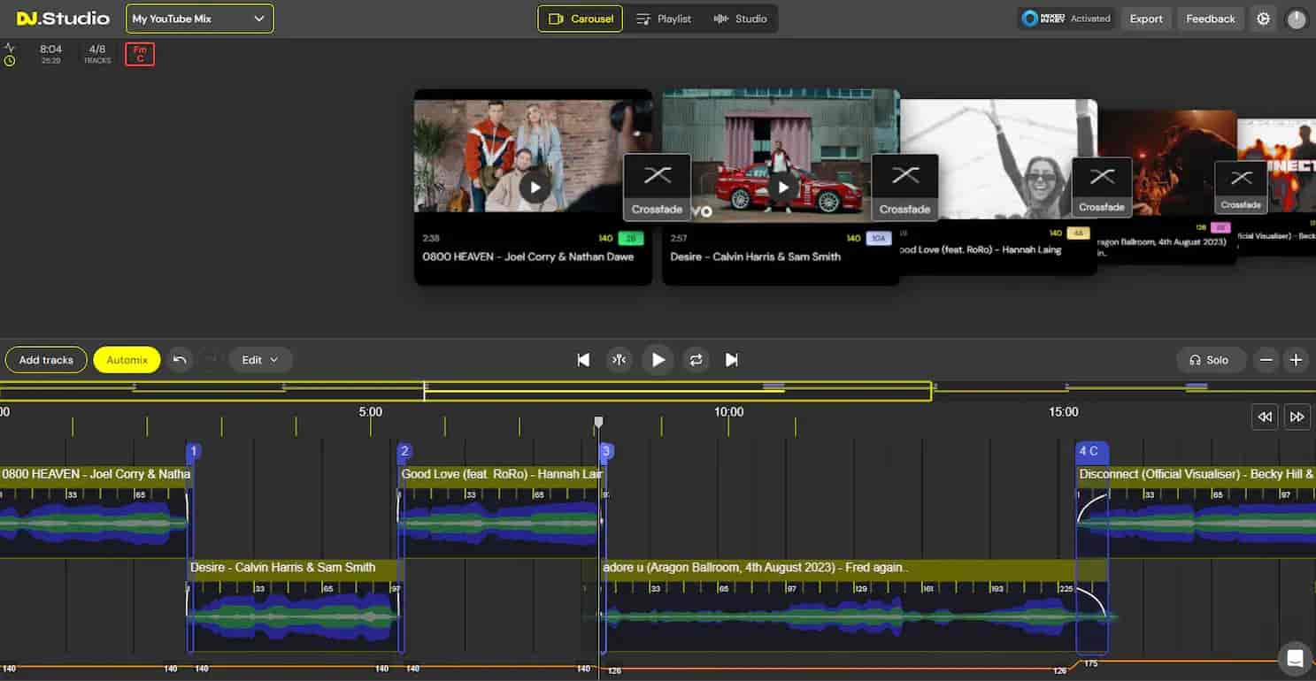Toggle Automix on the mix

pyautogui.click(x=127, y=360)
